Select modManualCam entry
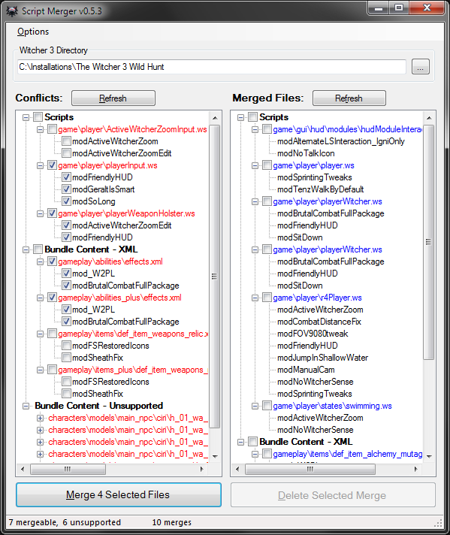The width and height of the screenshot is (450, 535). pos(306,370)
